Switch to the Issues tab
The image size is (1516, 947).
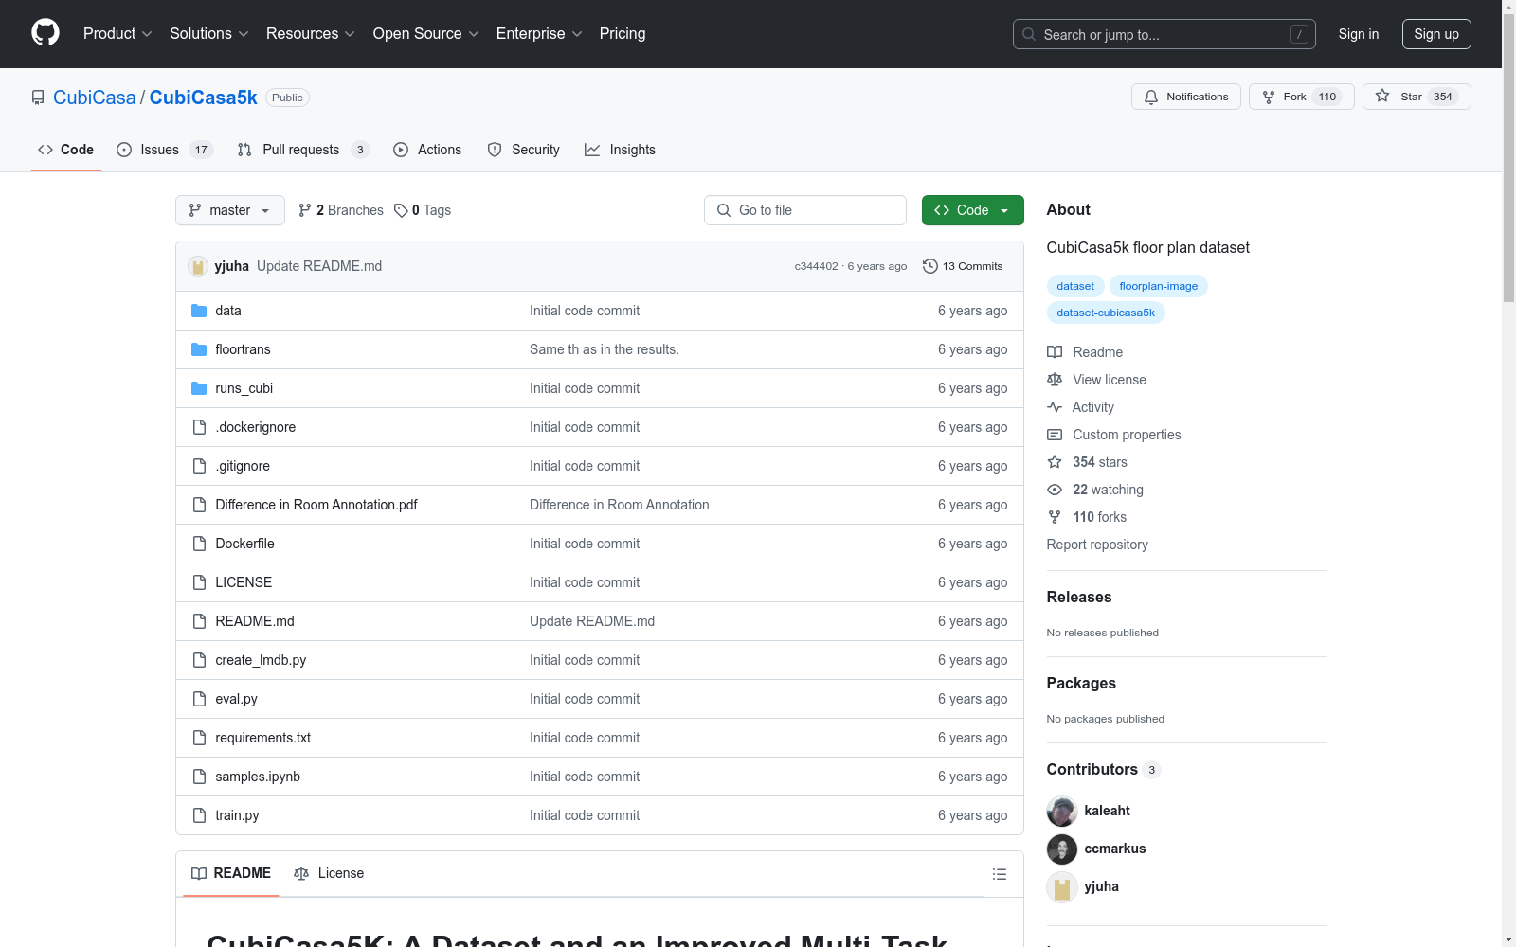click(165, 150)
